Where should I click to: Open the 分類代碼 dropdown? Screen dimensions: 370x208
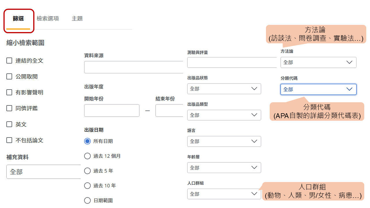tap(318, 90)
